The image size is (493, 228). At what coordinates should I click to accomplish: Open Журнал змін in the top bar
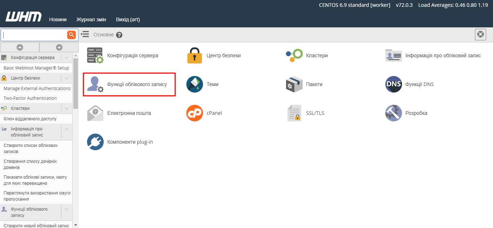coord(91,19)
